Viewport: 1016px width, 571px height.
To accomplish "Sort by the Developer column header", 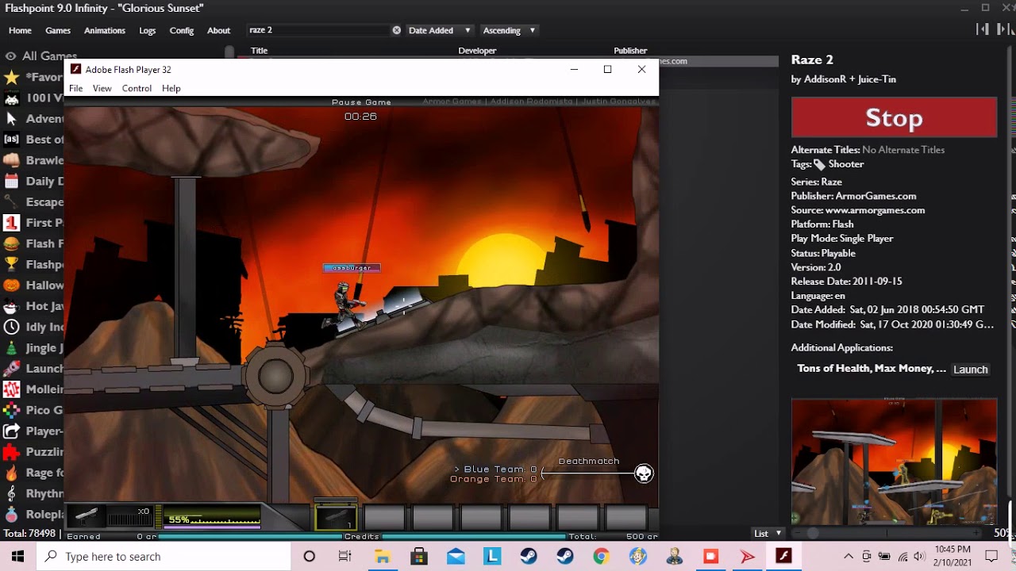I will [477, 51].
